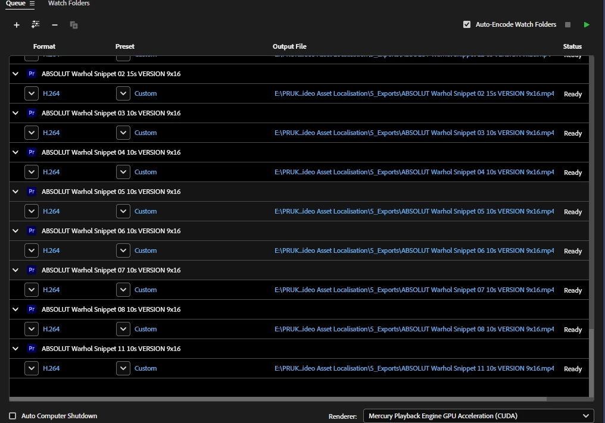Click Premiere icon of Snippet 03 10s

32,113
